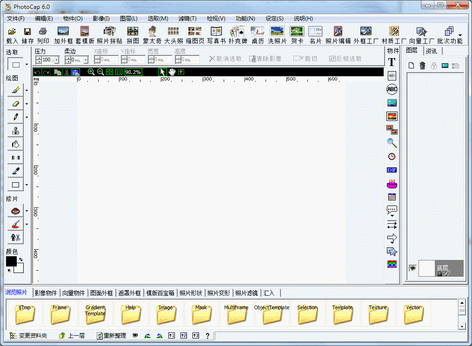Image resolution: width=472 pixels, height=346 pixels.
Task: Open the 文件(F) menu
Action: (16, 19)
